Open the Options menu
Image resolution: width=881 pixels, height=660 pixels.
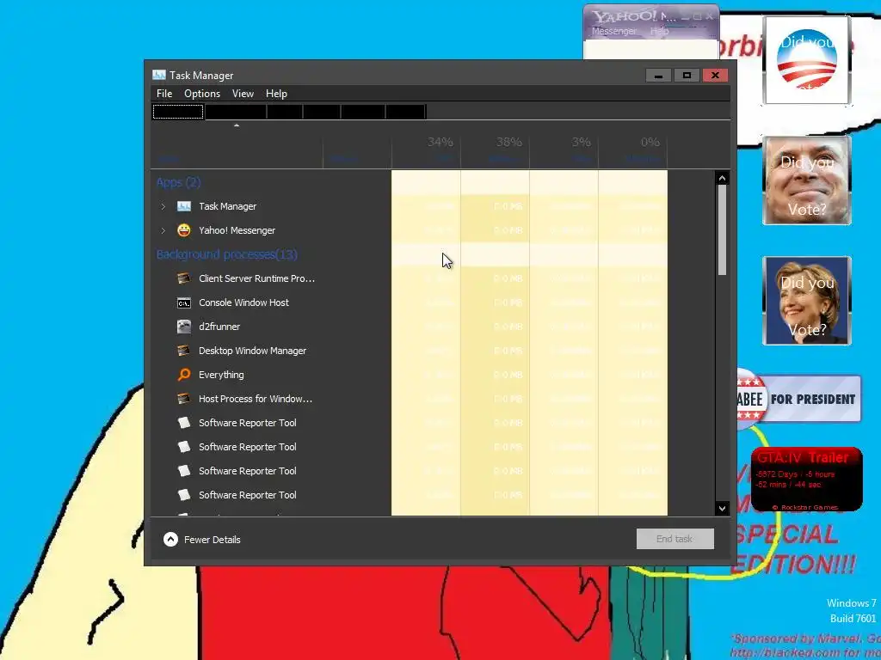[x=201, y=94]
